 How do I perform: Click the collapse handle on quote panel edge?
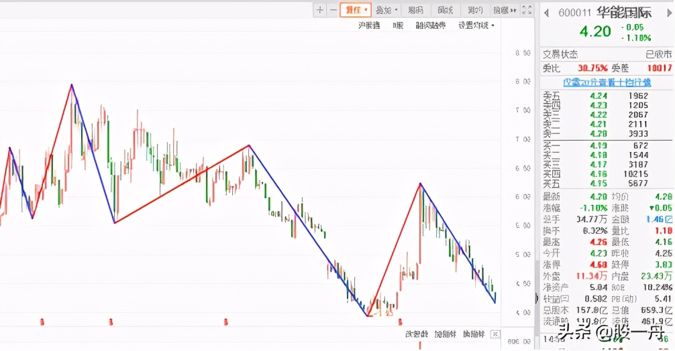[536, 297]
